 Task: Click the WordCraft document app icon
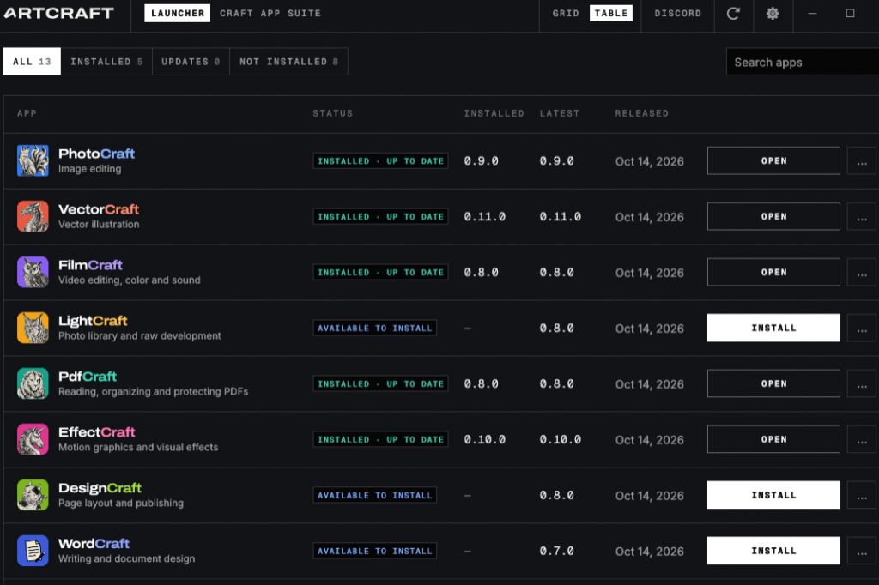point(33,551)
